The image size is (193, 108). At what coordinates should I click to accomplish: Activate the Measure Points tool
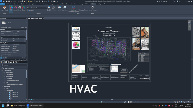(83, 8)
